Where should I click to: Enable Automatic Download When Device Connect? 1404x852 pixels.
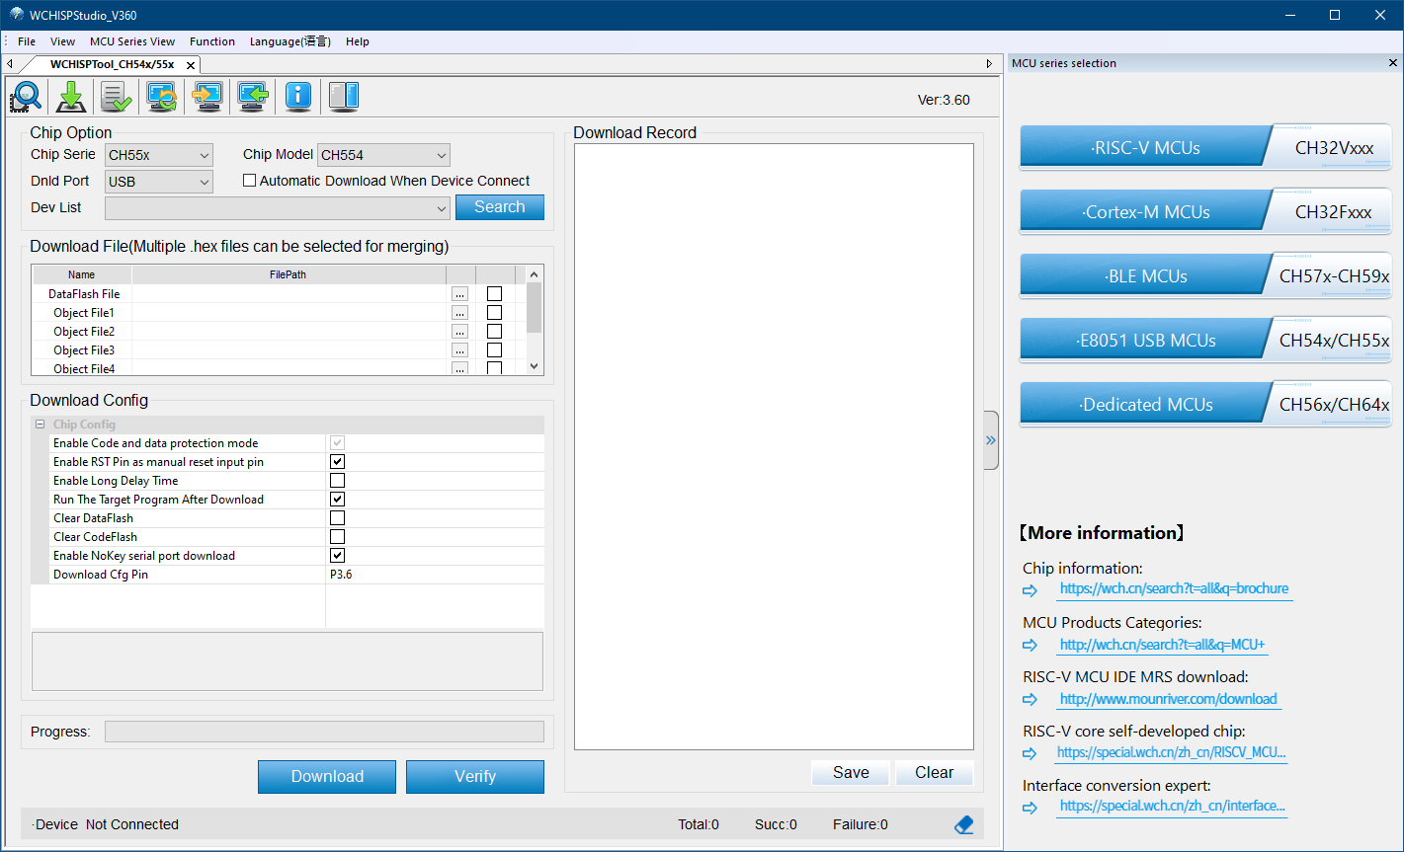[x=250, y=180]
